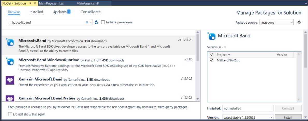The image size is (308, 121).
Task: Select the Xamarin.Microsoft.Band.Native package title
Action: (x=47, y=98)
